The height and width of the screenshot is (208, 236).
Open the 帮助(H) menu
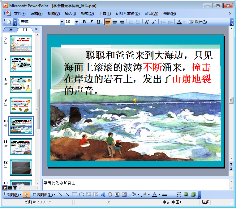(169, 14)
